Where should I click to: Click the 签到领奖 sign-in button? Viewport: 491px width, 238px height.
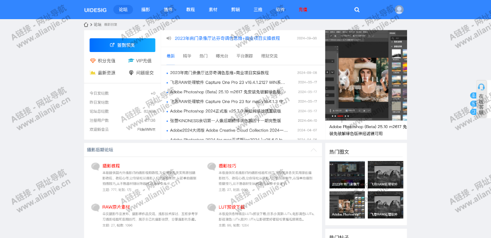122,45
